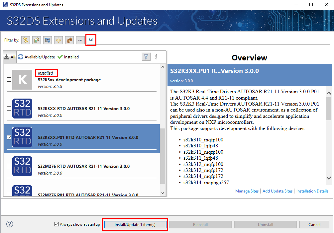The image size is (334, 233).
Task: Disable Always show at startup checkbox
Action: (57, 224)
